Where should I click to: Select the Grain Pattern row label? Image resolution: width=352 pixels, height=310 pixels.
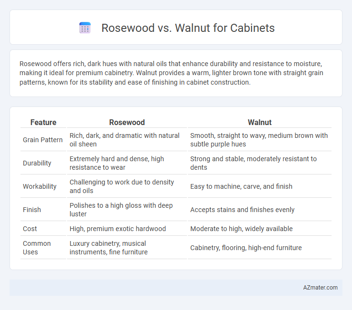click(x=43, y=140)
